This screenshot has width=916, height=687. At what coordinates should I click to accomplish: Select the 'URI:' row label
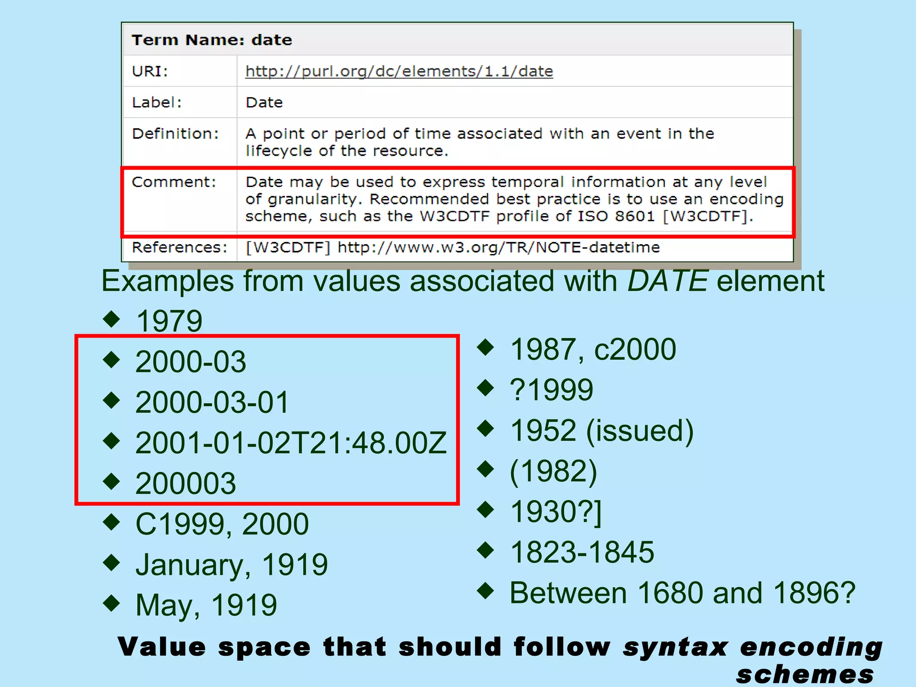(150, 71)
